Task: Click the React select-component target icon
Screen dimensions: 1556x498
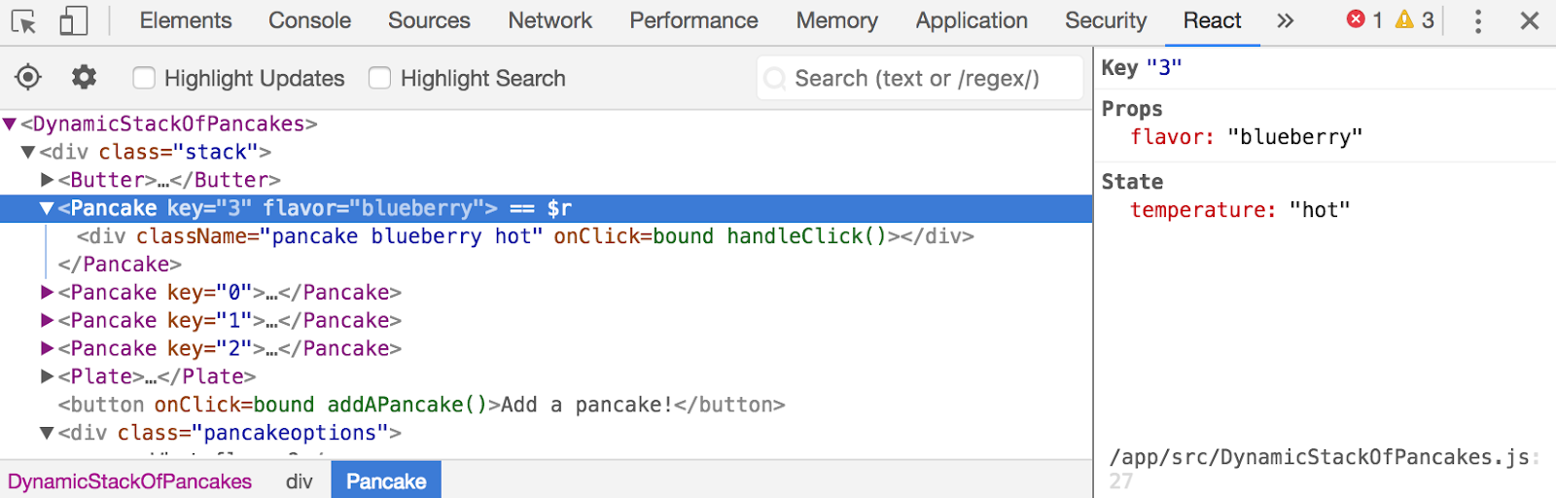Action: click(x=28, y=77)
